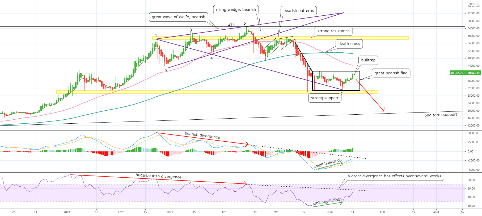Viewport: 482px width, 216px height.
Task: Click the Févr date label on time axis
Action: (x=121, y=212)
